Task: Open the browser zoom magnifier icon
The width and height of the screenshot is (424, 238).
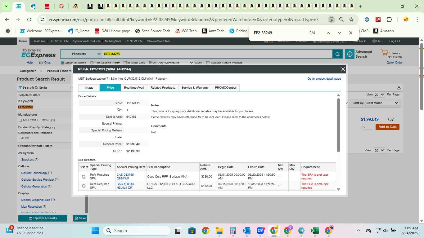Action: tap(341, 20)
